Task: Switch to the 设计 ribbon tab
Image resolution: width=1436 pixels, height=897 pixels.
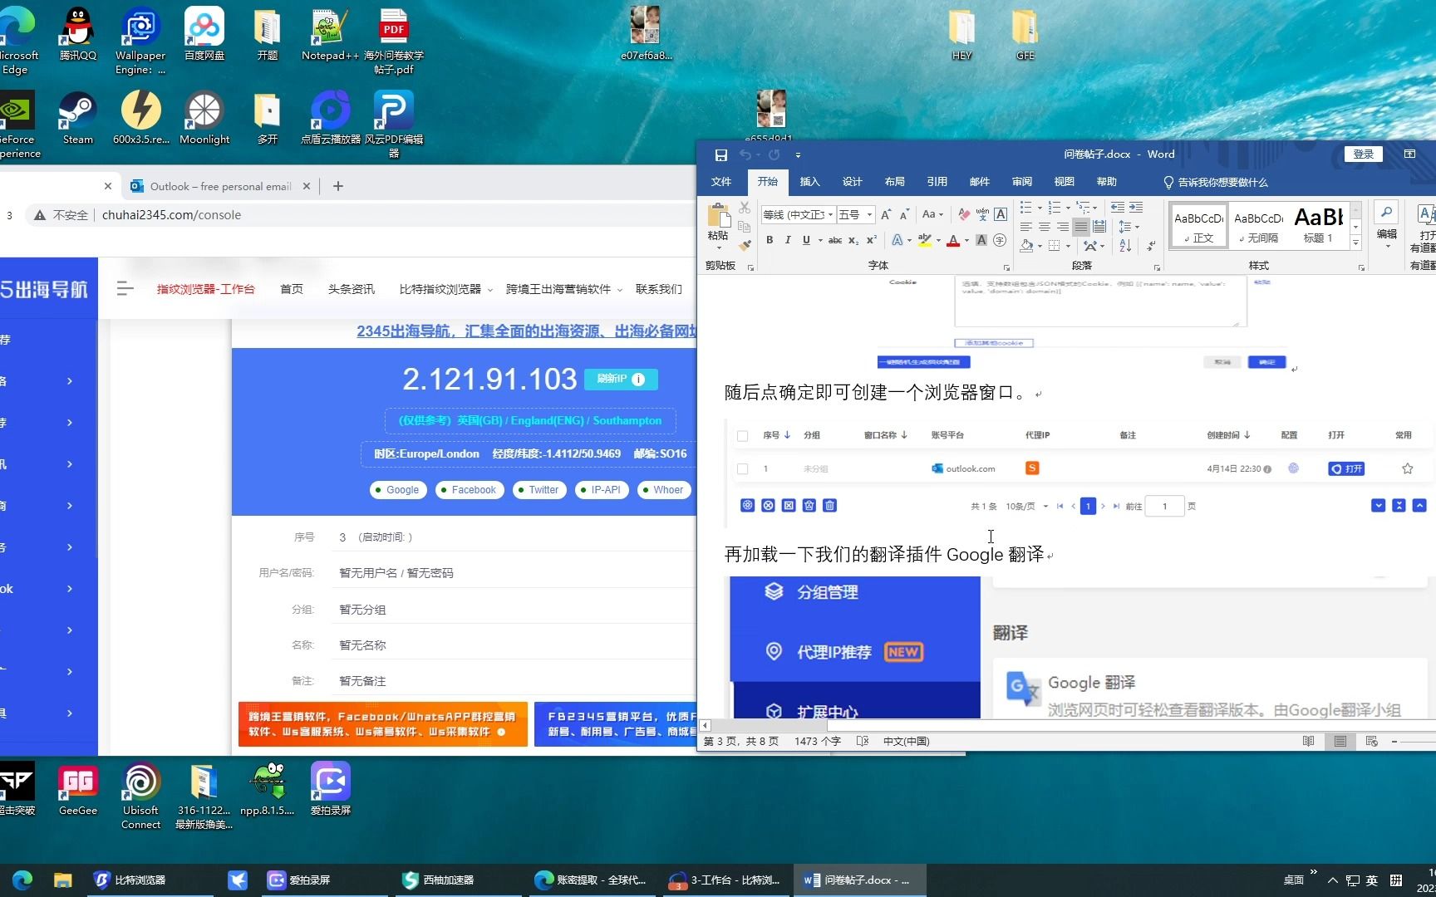Action: (852, 182)
